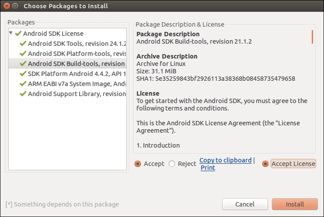Viewport: 324px width, 217px height.
Task: Click the checkmark icon for SDK Platform Android 4.4.2
Action: [23, 74]
